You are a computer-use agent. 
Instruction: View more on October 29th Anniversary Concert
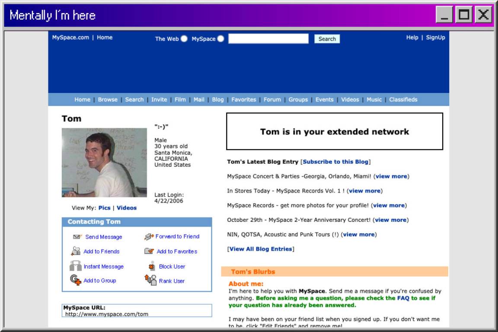[391, 220]
